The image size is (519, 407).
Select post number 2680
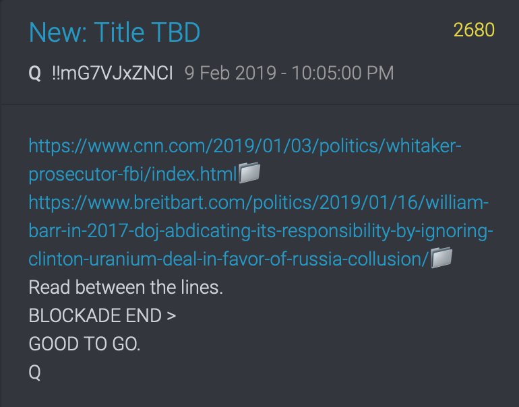pyautogui.click(x=474, y=30)
